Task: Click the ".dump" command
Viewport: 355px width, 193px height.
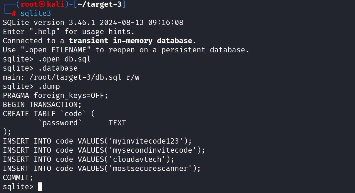Action: (x=49, y=86)
